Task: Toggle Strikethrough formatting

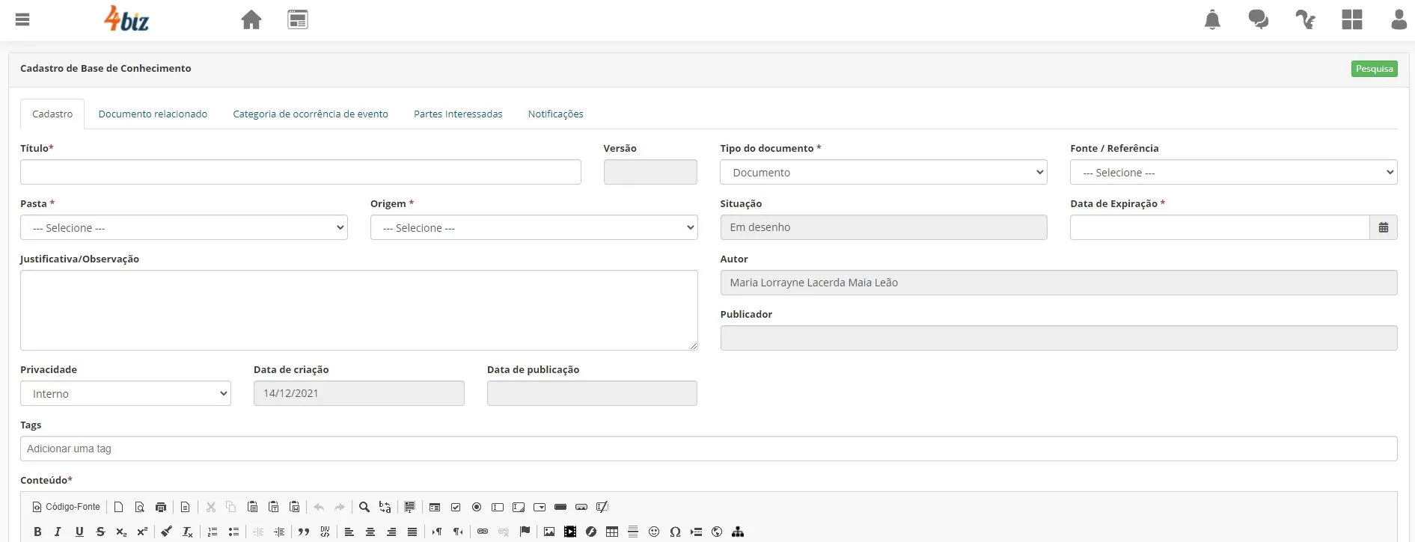Action: (x=100, y=532)
